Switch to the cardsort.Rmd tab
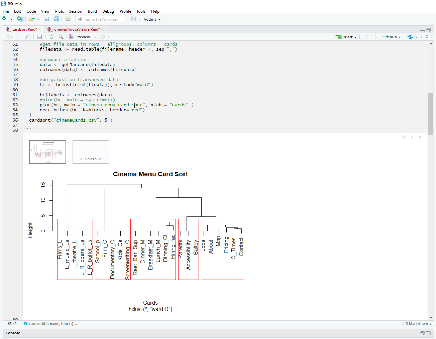 coord(25,29)
